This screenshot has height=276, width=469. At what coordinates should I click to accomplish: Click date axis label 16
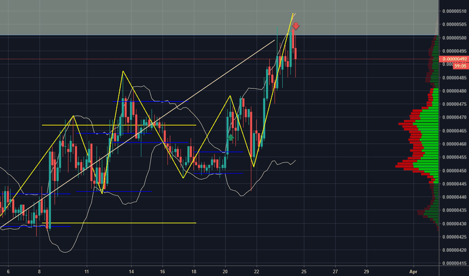[x=163, y=271]
